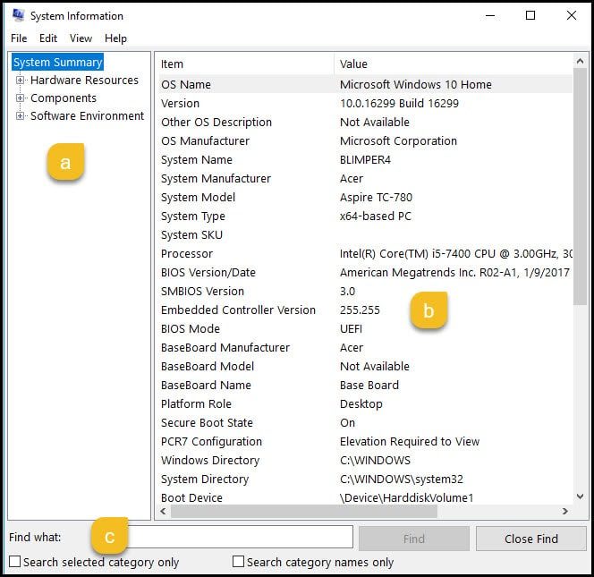Enable Search category names only checkbox
The height and width of the screenshot is (577, 594).
[238, 562]
